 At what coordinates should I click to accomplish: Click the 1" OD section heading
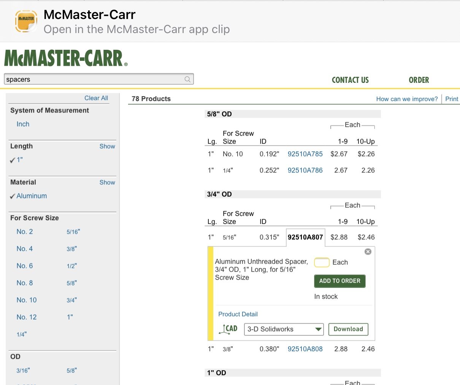point(217,373)
